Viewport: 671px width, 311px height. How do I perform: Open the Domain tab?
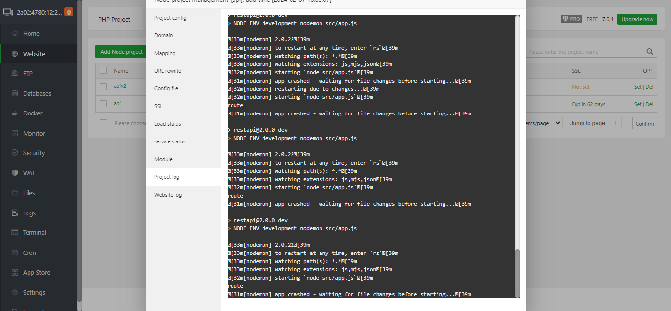coord(163,35)
